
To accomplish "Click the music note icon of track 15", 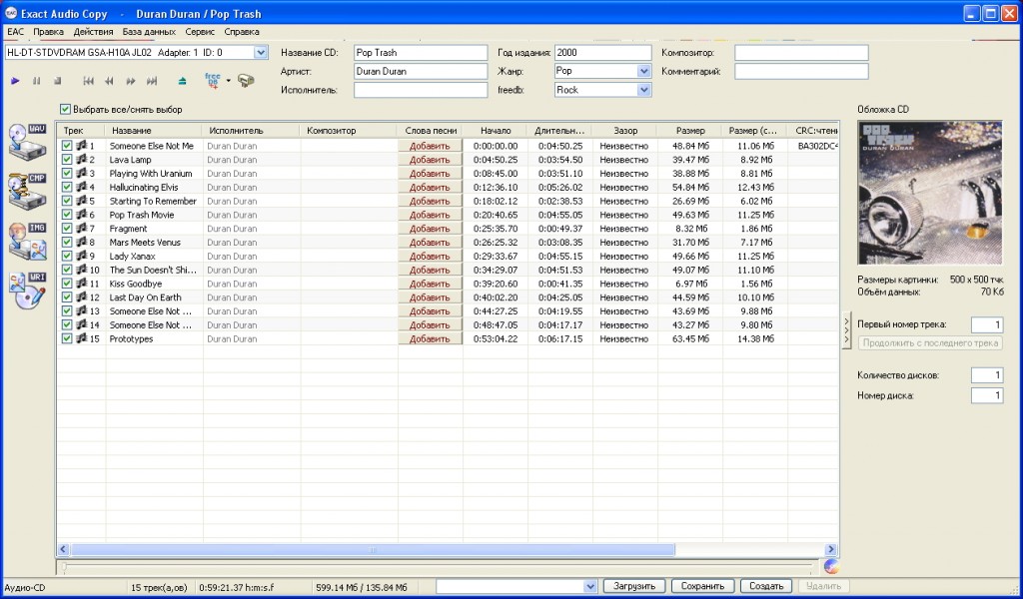I will [x=82, y=338].
